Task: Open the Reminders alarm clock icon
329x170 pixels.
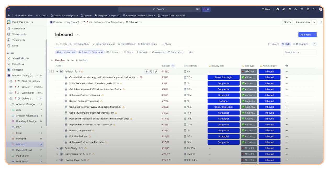Action: 302,9
